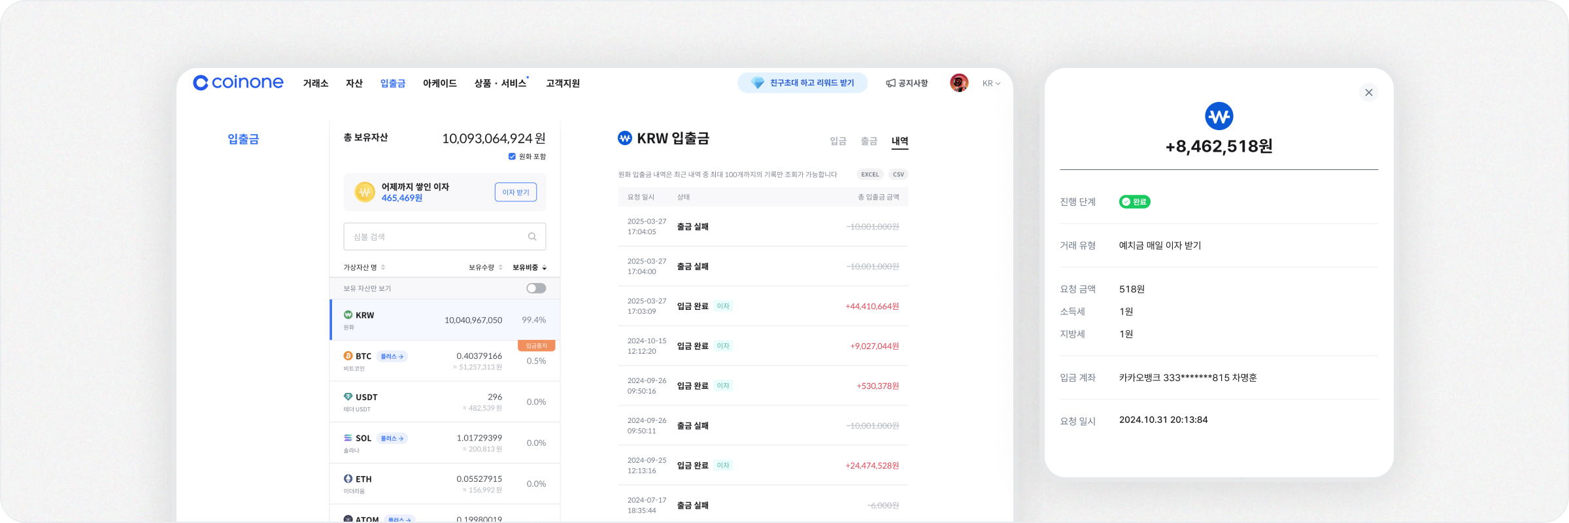
Task: Click the 입금중지 orange badge on BTC
Action: click(537, 345)
